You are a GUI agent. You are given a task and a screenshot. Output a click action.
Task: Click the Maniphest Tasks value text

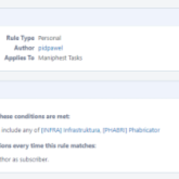(x=60, y=58)
